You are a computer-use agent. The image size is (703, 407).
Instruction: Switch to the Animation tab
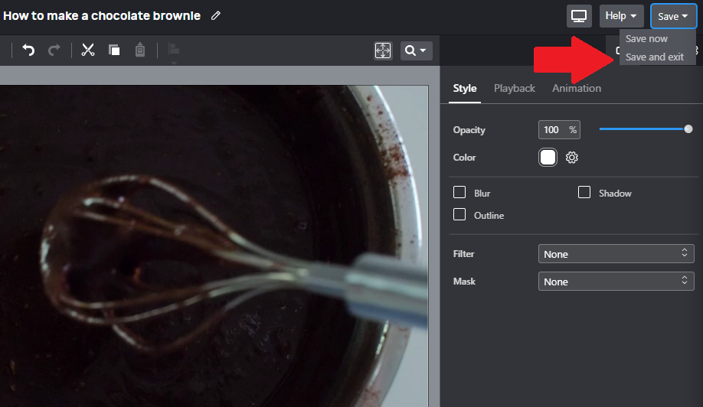coord(577,89)
